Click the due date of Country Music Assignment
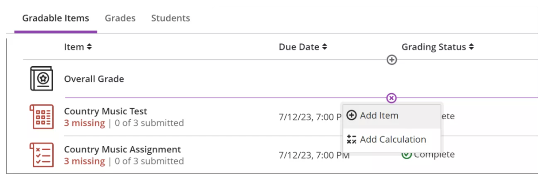Viewport: 548px width, 182px height. pyautogui.click(x=314, y=155)
